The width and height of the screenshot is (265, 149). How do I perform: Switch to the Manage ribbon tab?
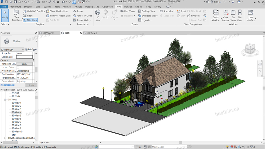click(x=128, y=7)
